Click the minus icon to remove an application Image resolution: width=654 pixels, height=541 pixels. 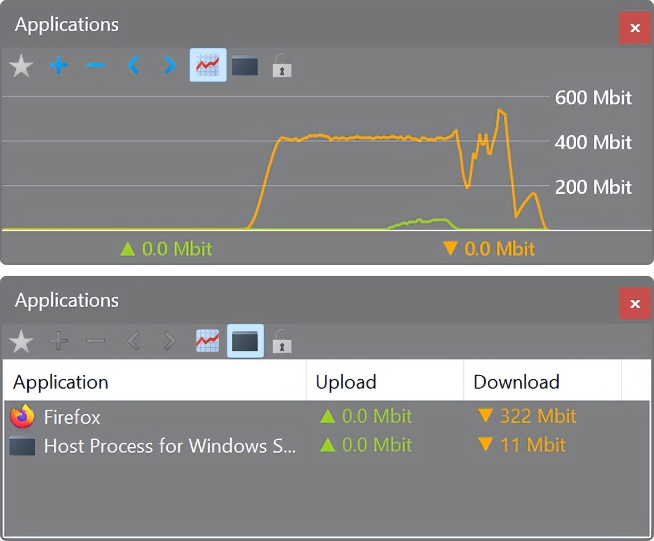(x=96, y=65)
